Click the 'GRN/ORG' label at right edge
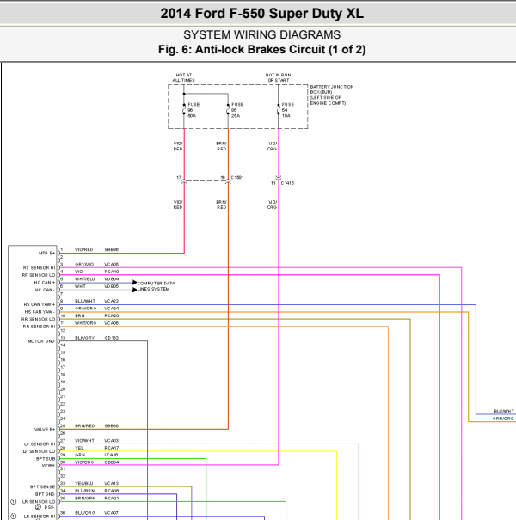 [503, 419]
